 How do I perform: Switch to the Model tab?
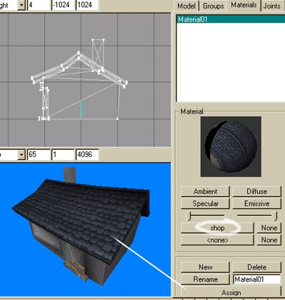coord(187,6)
